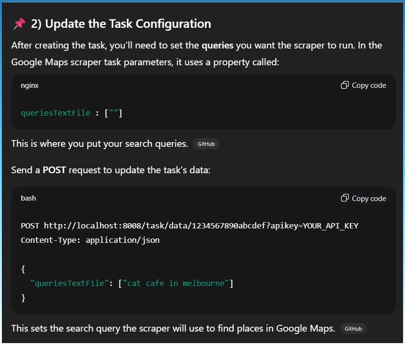Open the GitHub source badge after 'search queries.'
Screen dimensions: 405x345
tap(206, 143)
